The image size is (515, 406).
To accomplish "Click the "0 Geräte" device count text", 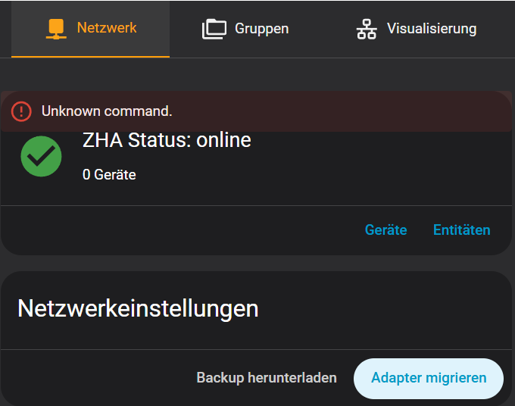I will pos(109,174).
